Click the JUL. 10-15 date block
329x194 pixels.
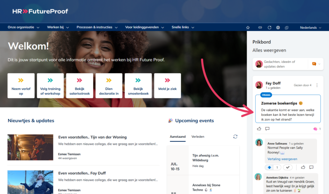tap(175, 166)
